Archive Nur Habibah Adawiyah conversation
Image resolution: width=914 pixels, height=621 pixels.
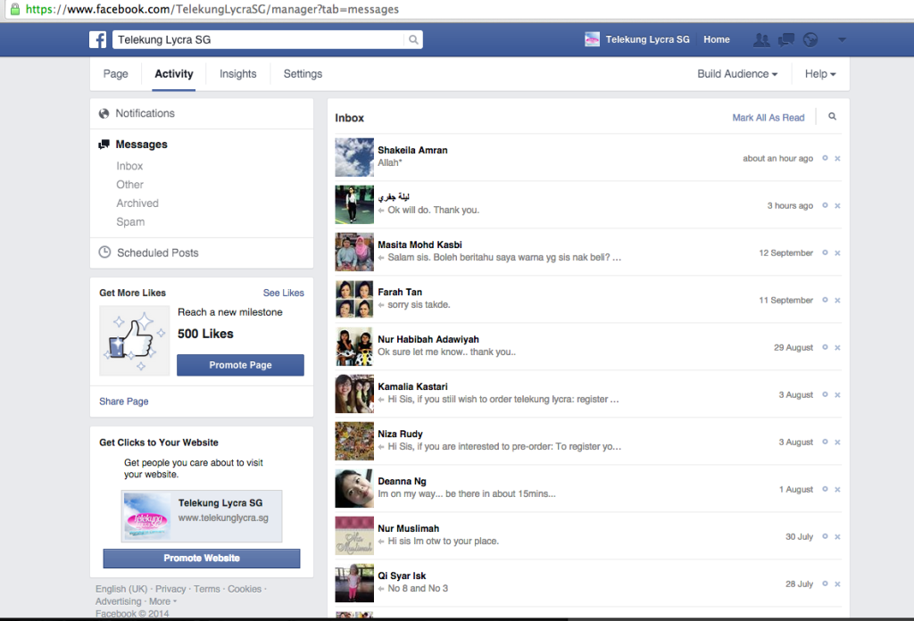pos(837,347)
